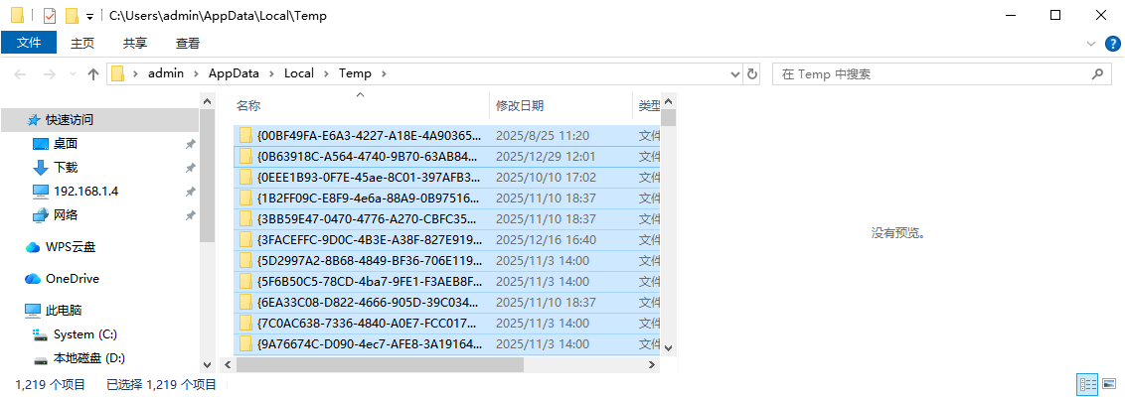Go up one folder level

[x=93, y=73]
